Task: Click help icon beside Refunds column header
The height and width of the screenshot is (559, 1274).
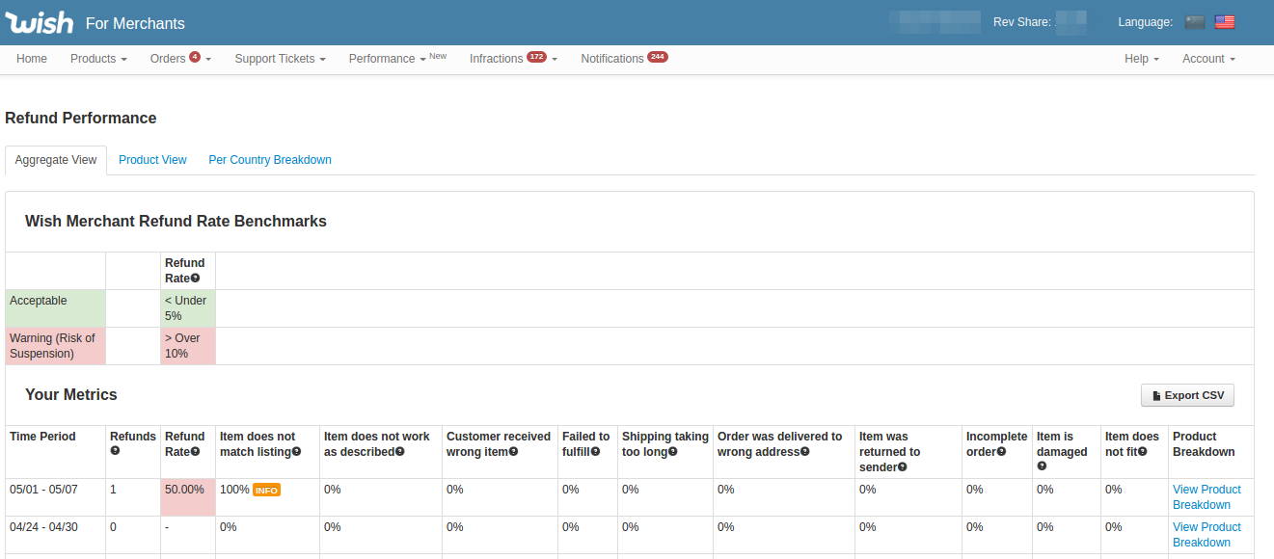Action: [115, 452]
